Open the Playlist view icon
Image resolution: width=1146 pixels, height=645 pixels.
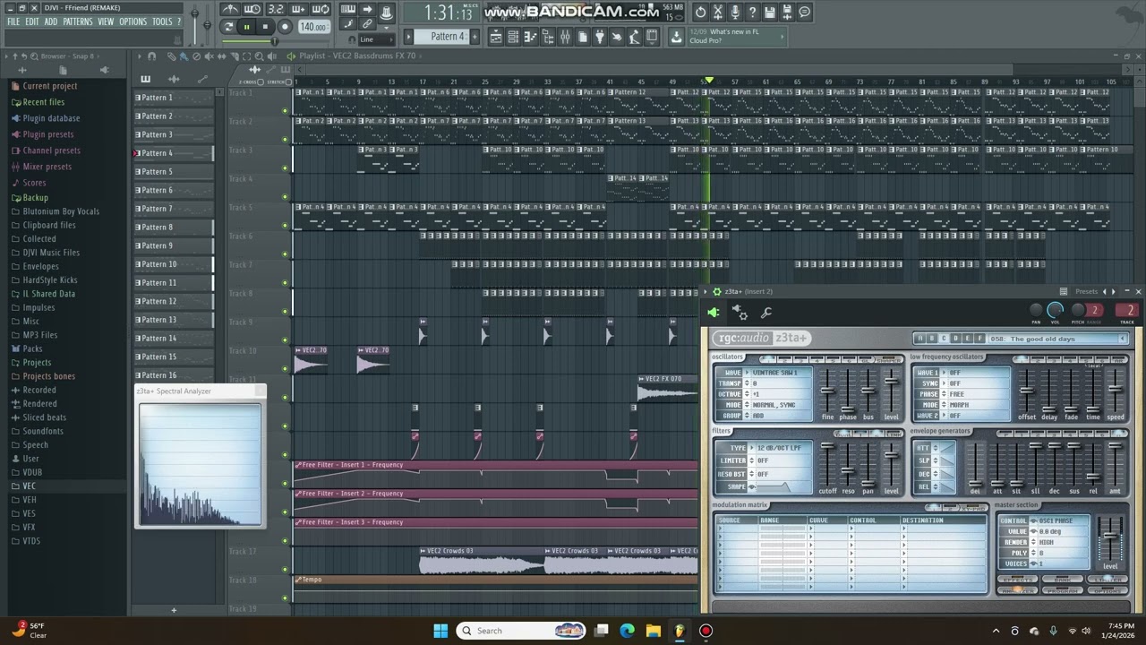496,37
